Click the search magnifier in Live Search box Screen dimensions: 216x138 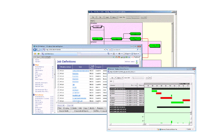[138, 50]
